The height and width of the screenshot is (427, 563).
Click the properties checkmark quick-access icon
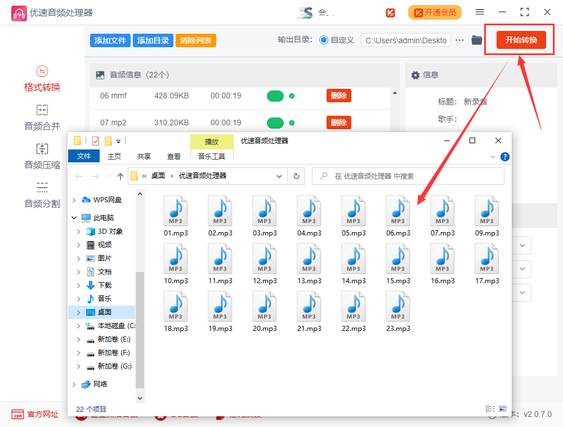tap(96, 141)
